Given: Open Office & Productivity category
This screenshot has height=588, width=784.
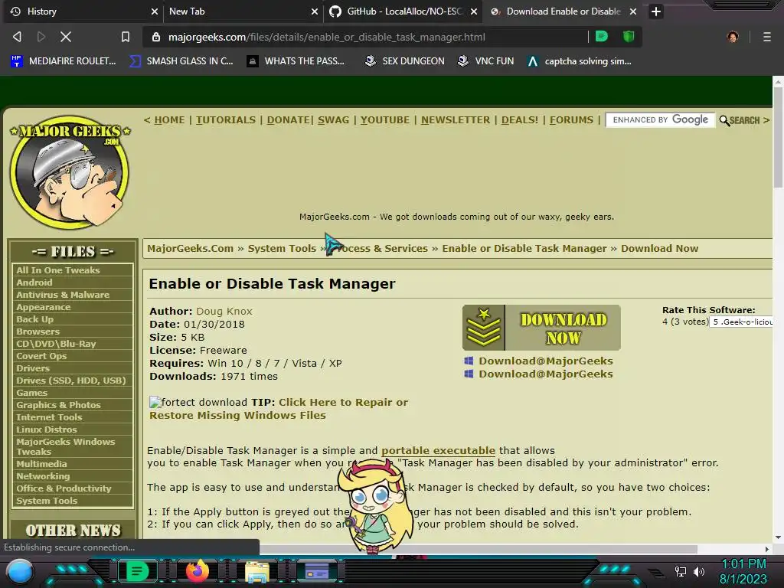Looking at the screenshot, I should [64, 488].
